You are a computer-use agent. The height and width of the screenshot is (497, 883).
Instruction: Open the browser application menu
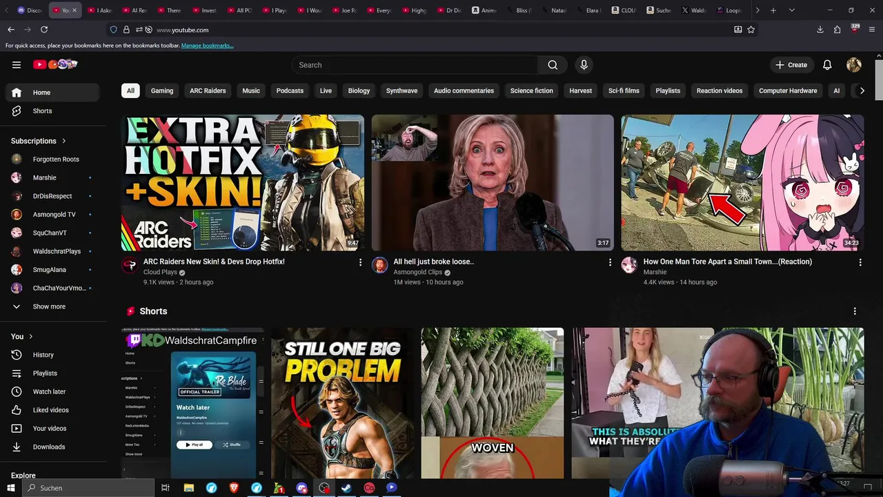pyautogui.click(x=873, y=30)
